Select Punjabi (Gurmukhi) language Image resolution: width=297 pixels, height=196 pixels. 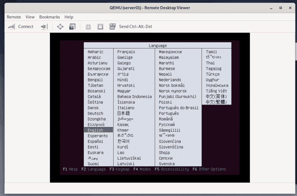point(178,96)
